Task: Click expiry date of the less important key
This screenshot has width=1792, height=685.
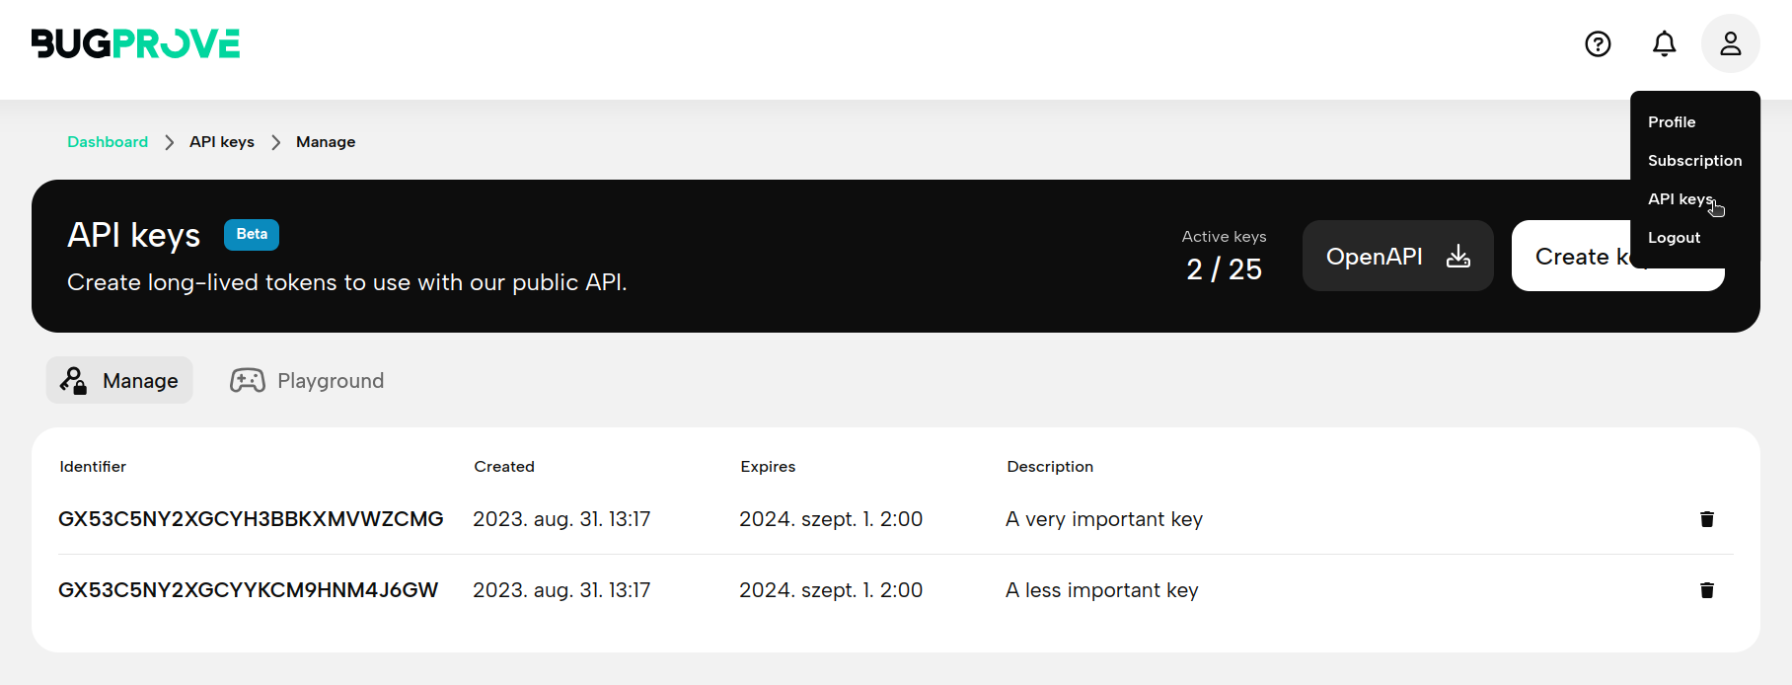Action: 831,590
